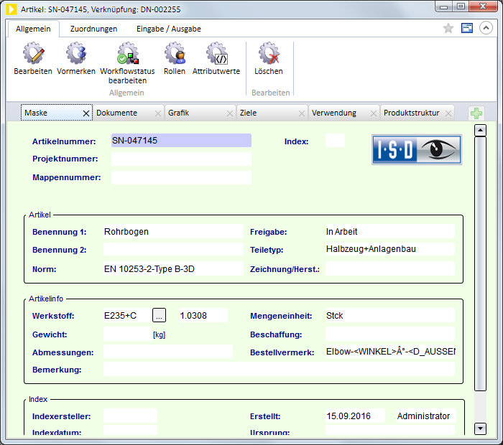This screenshot has width=503, height=445.
Task: Click the scrollbar down arrow
Action: pos(480,428)
